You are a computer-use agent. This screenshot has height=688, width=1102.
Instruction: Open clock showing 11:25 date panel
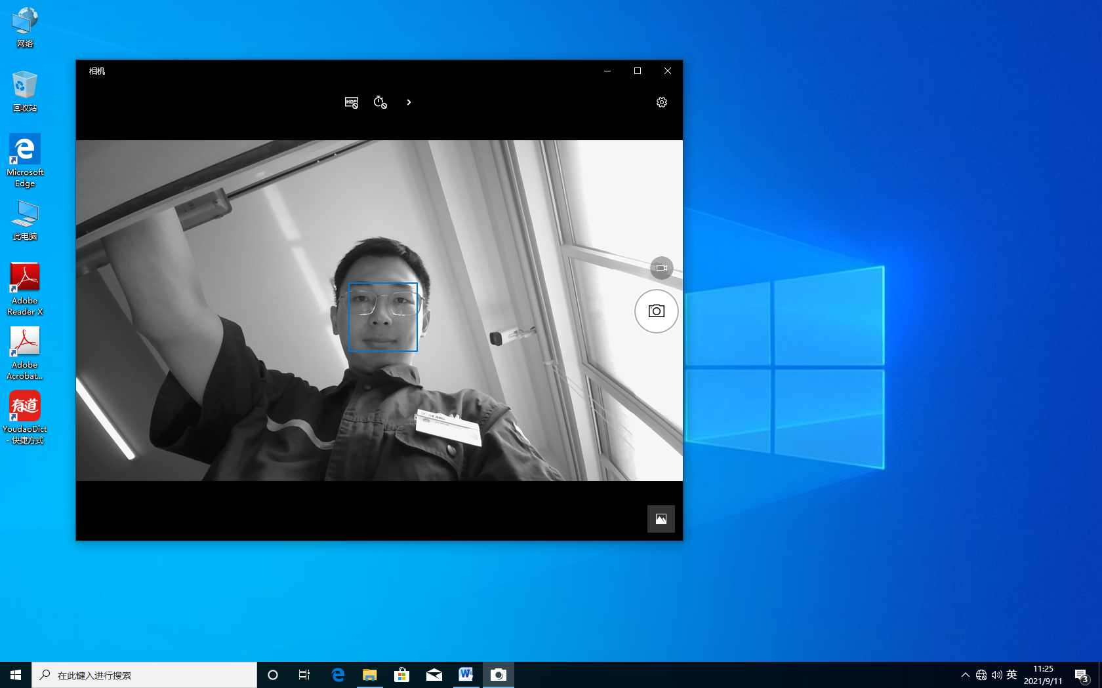1043,675
